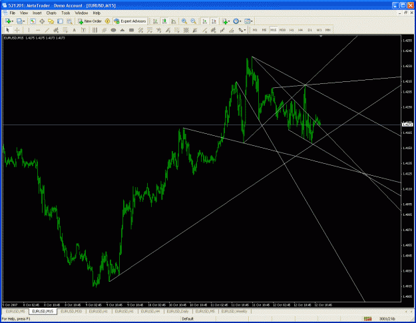
Task: Select the Trend by Angle tool
Action: (56, 30)
